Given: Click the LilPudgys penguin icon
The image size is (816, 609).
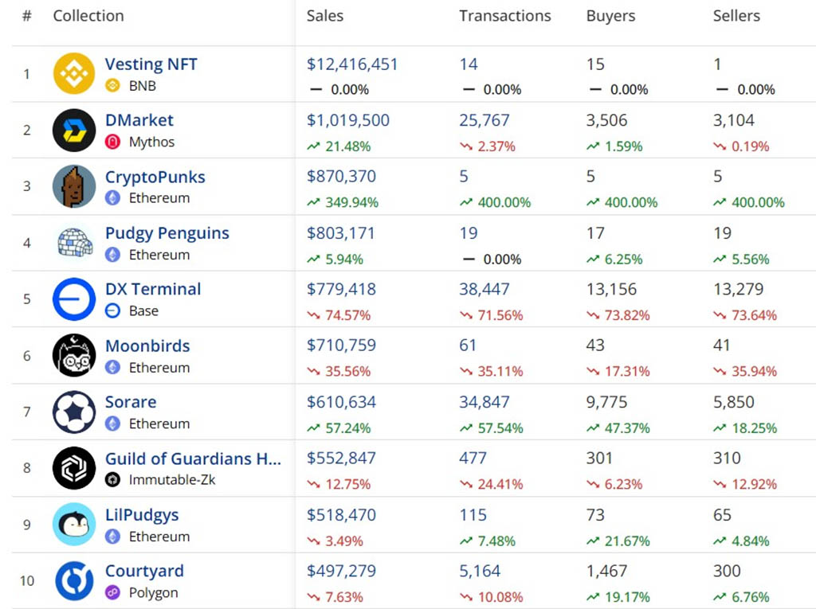Looking at the screenshot, I should coord(74,525).
